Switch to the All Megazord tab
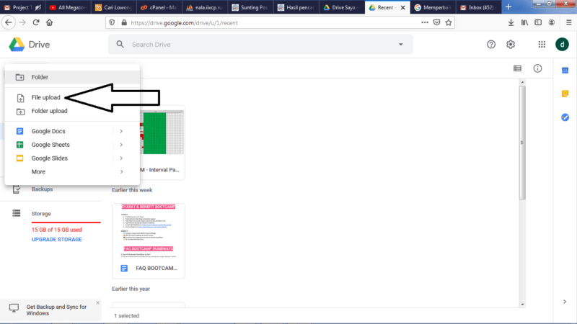Image resolution: width=577 pixels, height=324 pixels. click(x=68, y=7)
